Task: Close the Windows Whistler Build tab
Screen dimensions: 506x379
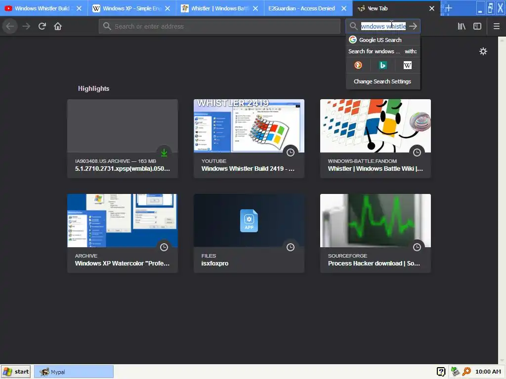Action: [79, 8]
